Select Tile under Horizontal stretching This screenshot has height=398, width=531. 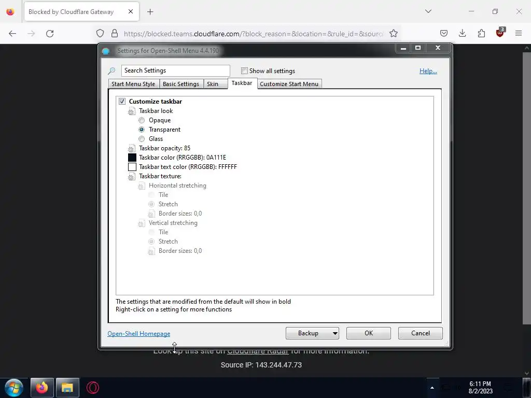coord(151,195)
